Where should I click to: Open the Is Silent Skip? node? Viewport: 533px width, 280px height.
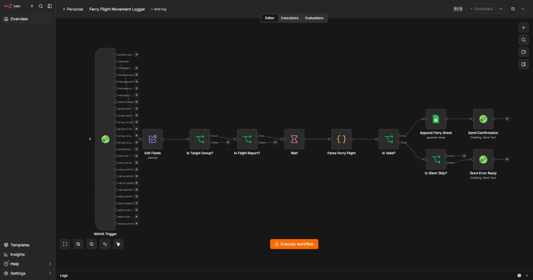tap(436, 159)
